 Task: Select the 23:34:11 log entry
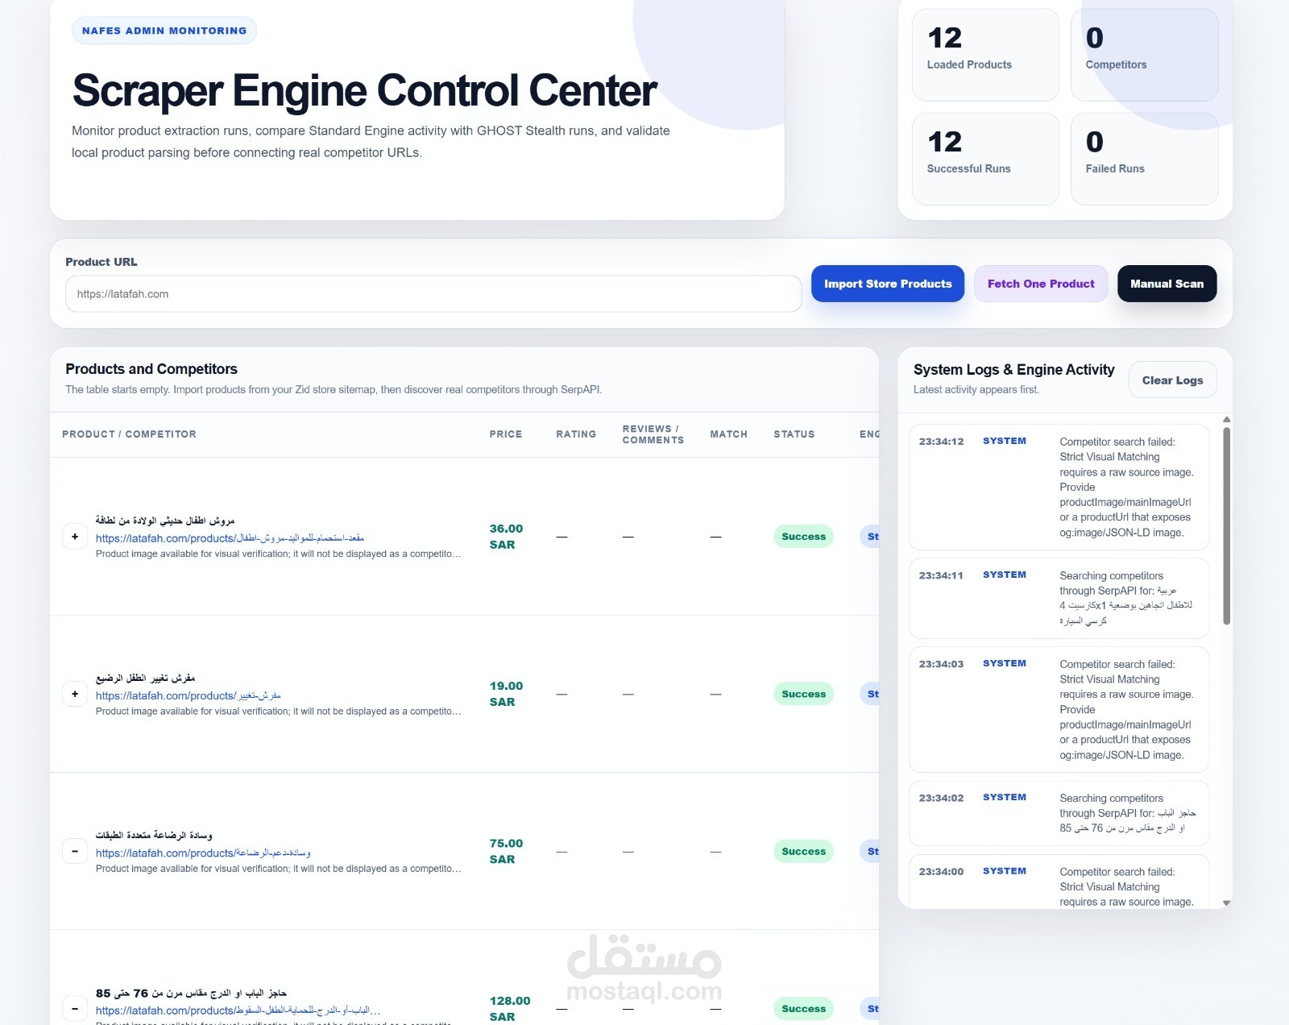[1059, 598]
